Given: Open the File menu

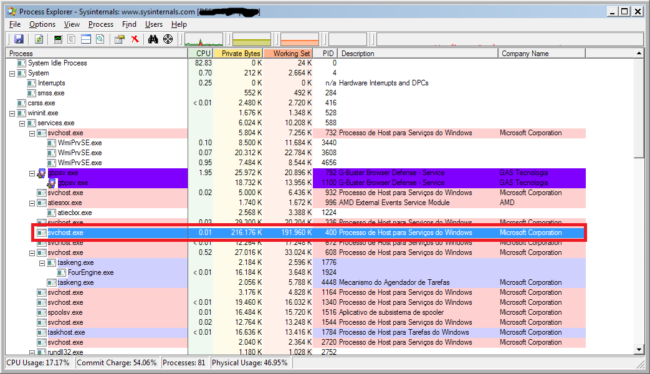Looking at the screenshot, I should click(x=15, y=24).
